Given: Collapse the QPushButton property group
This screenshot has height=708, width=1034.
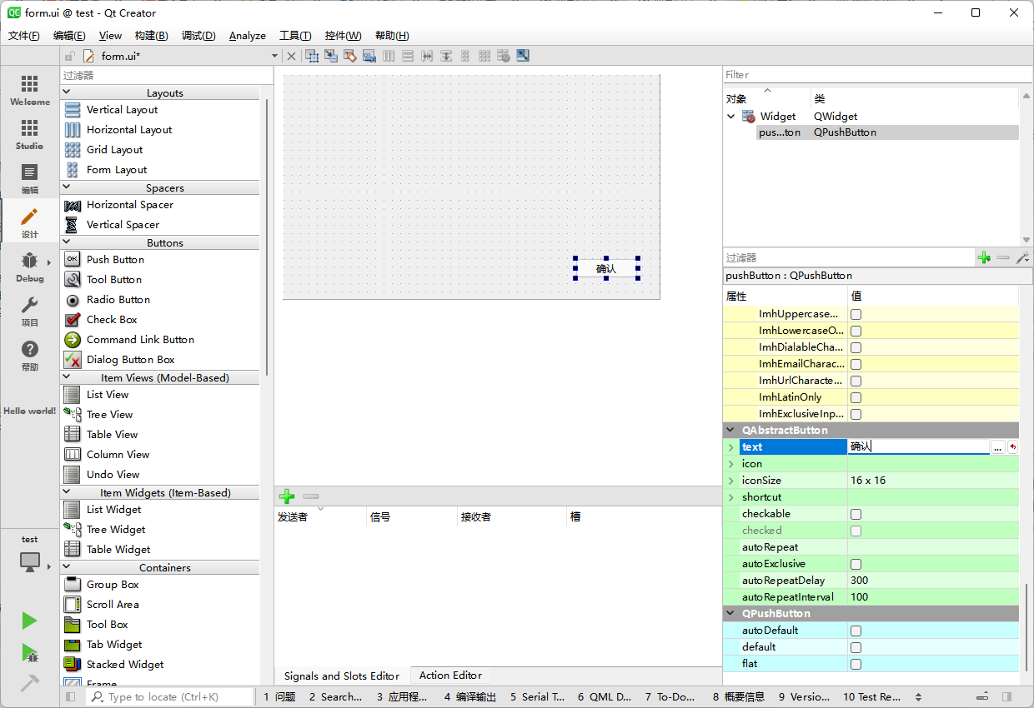Looking at the screenshot, I should [x=730, y=614].
